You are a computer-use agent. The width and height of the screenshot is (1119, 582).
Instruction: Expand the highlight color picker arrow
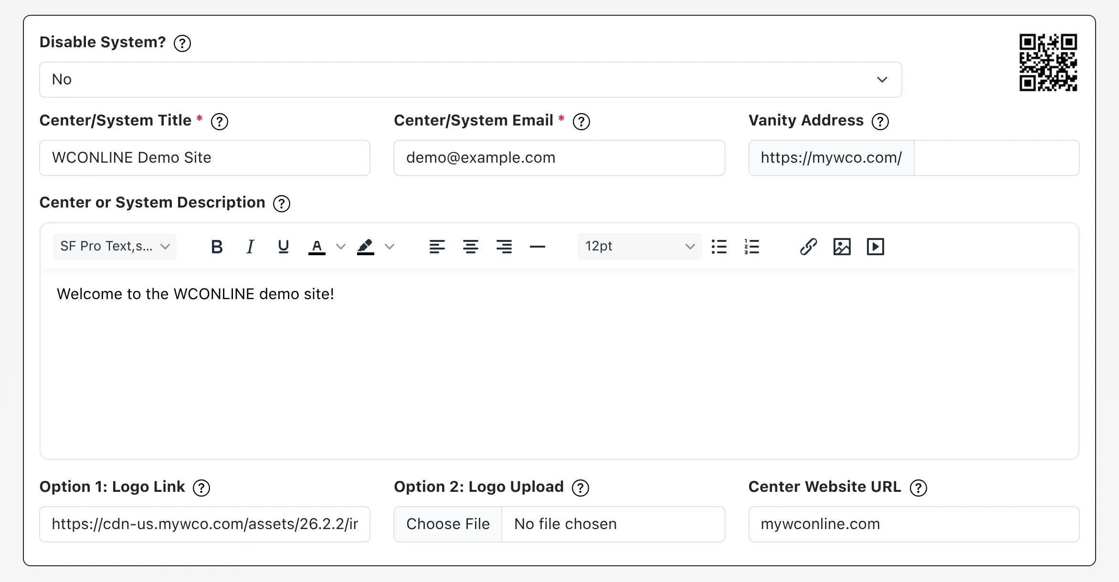390,247
